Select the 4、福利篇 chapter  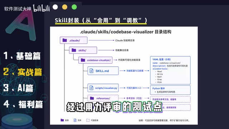coord(23,104)
